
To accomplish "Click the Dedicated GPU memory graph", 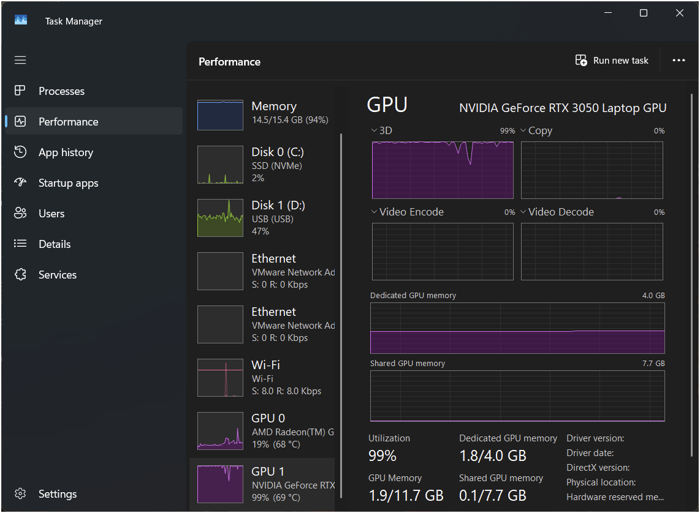I will 517,328.
